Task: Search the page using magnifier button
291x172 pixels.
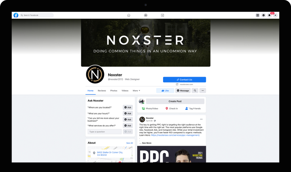Action: [195, 91]
